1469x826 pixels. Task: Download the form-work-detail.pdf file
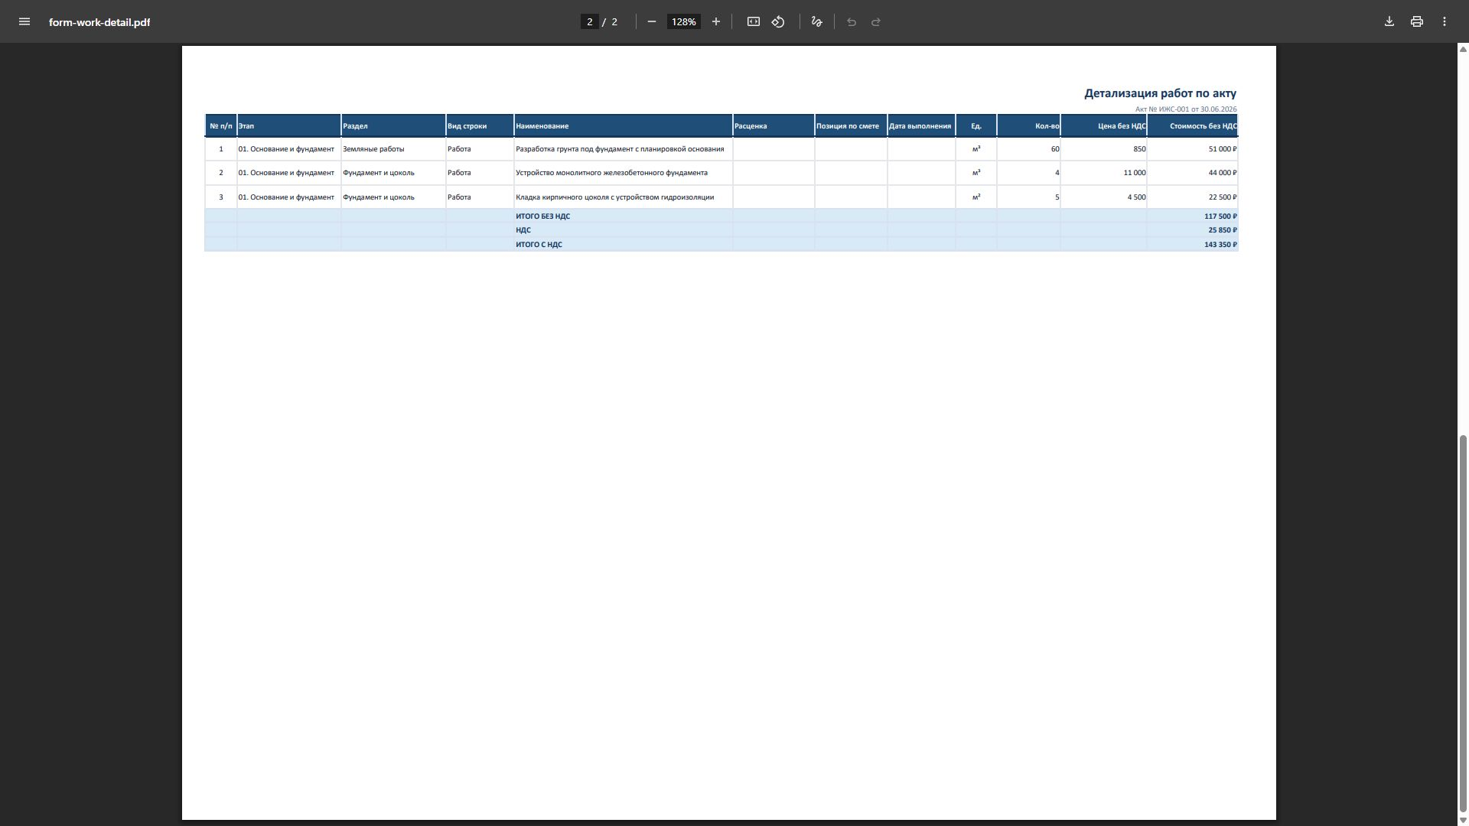[x=1389, y=21]
